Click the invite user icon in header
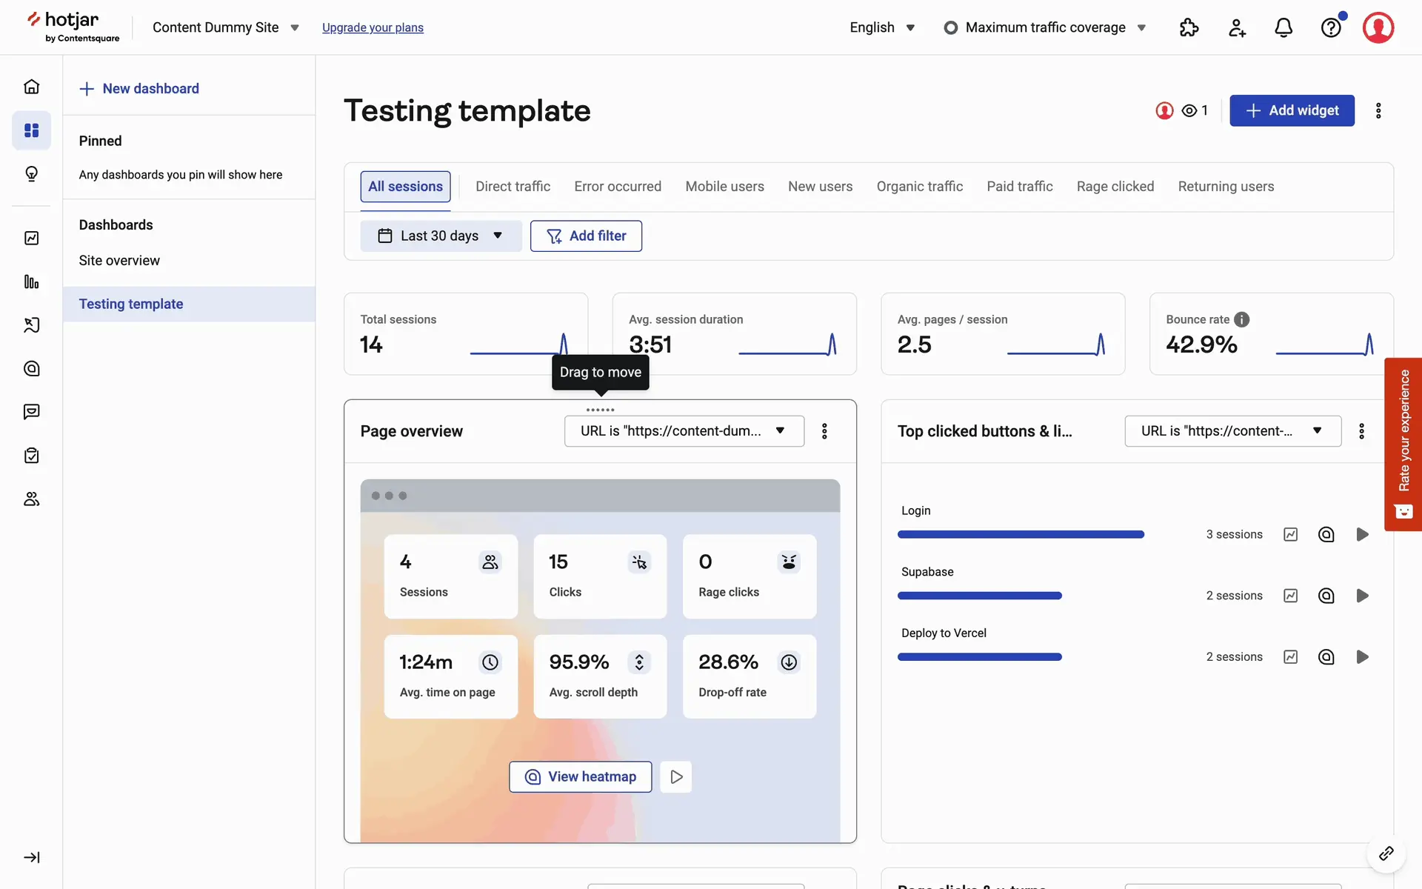This screenshot has height=889, width=1422. point(1237,27)
